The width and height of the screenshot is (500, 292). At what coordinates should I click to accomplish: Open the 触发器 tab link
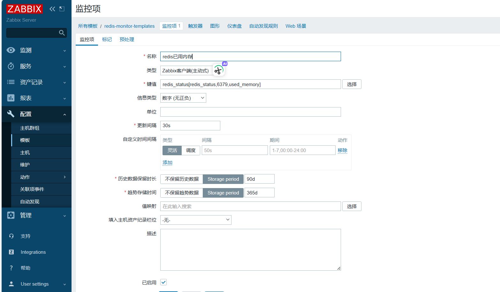(x=195, y=26)
